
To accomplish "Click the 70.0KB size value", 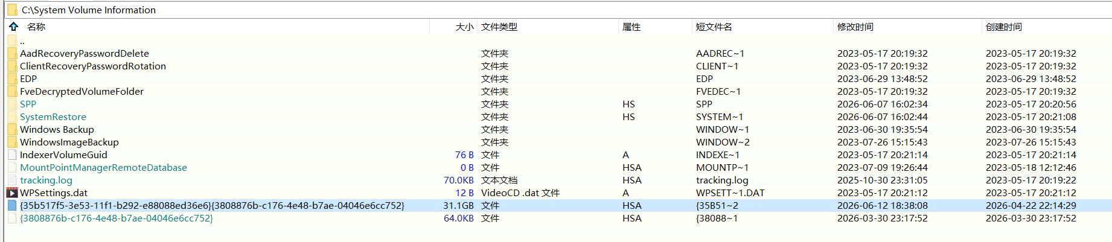I will point(459,180).
